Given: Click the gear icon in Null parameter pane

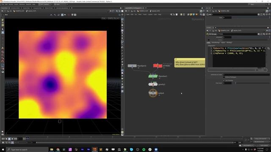Looking at the screenshot, I should click(x=259, y=15).
